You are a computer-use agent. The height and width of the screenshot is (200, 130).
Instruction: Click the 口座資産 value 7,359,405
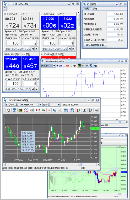pos(115,14)
